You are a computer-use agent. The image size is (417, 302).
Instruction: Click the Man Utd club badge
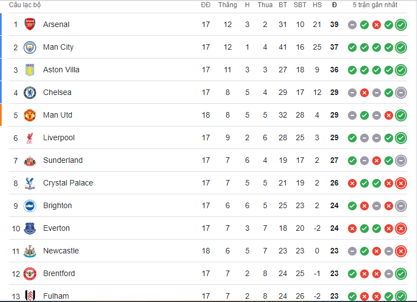(x=30, y=115)
